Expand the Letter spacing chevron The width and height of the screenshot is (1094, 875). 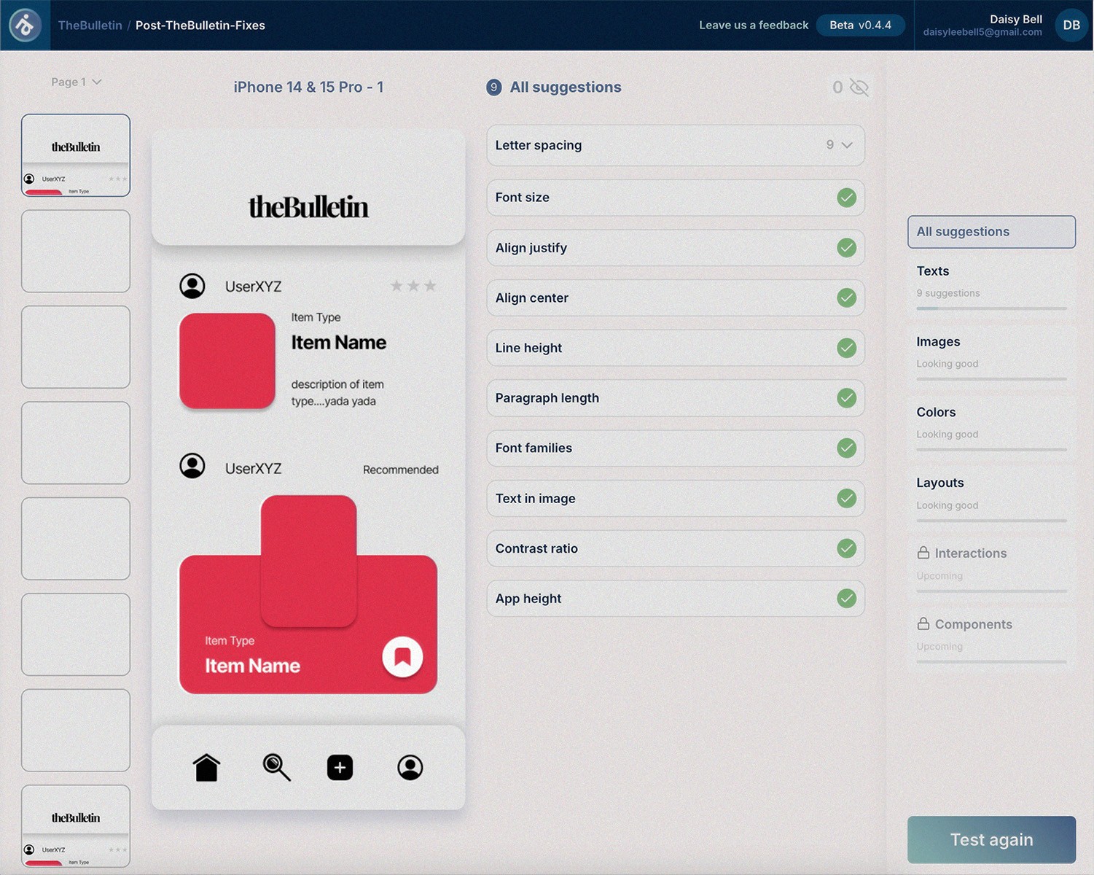tap(847, 145)
